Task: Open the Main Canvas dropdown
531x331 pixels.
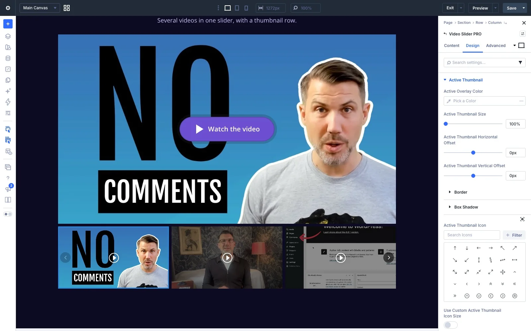Action: pos(40,8)
